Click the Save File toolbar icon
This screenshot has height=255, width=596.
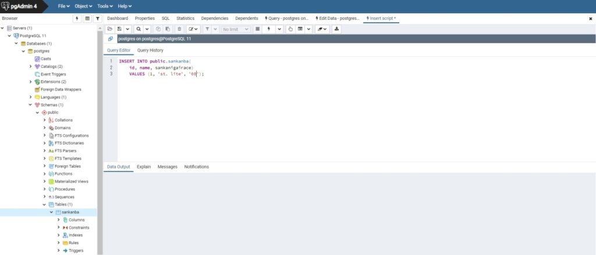[119, 28]
